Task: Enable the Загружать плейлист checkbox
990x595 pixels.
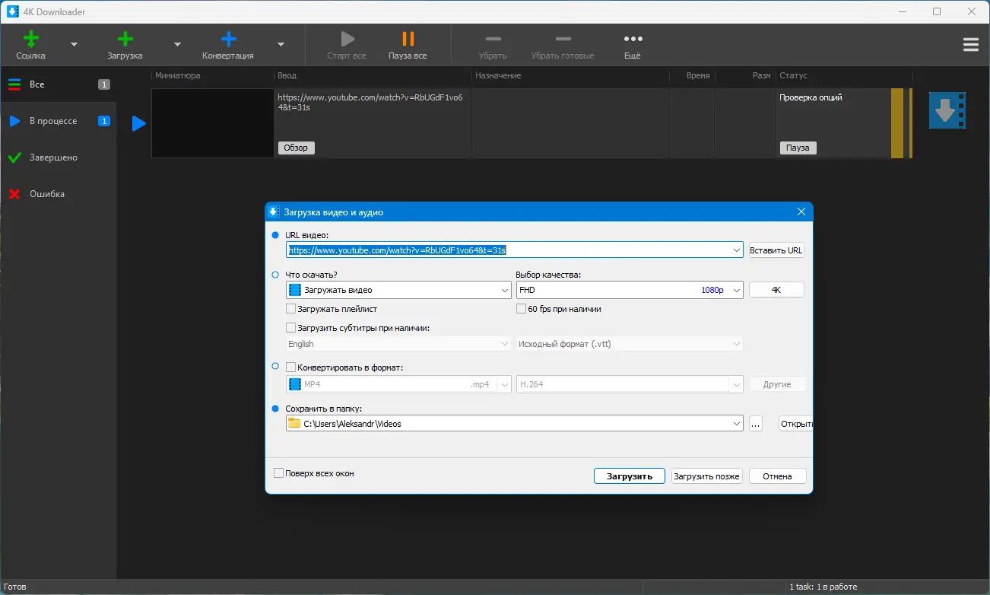Action: click(x=291, y=309)
